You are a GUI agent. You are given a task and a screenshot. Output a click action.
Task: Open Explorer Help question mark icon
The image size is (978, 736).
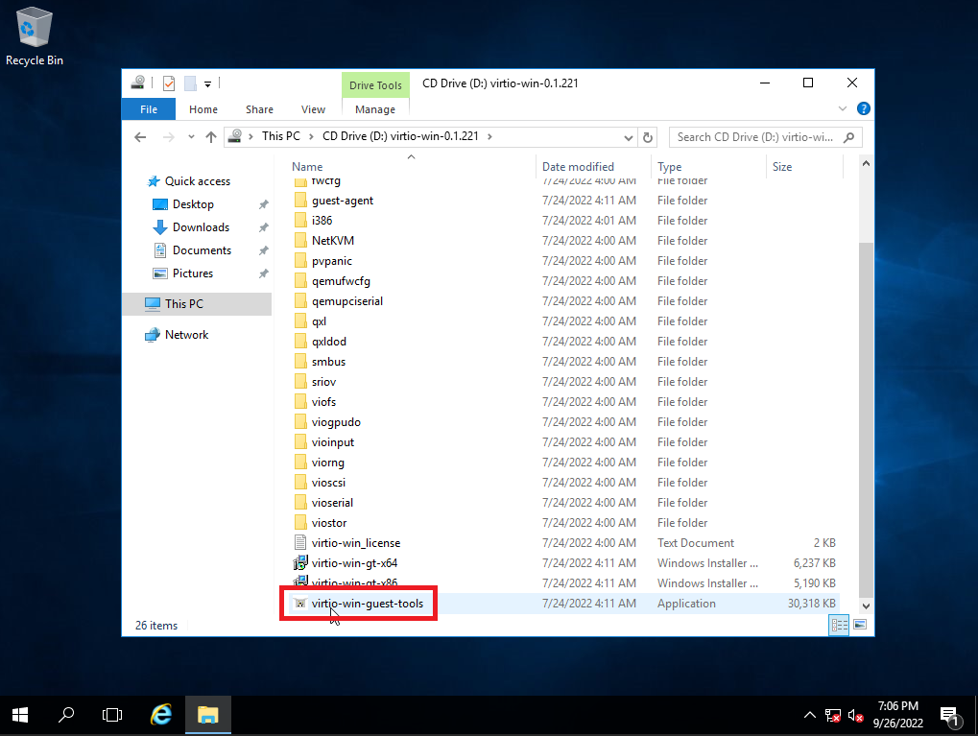coord(863,108)
